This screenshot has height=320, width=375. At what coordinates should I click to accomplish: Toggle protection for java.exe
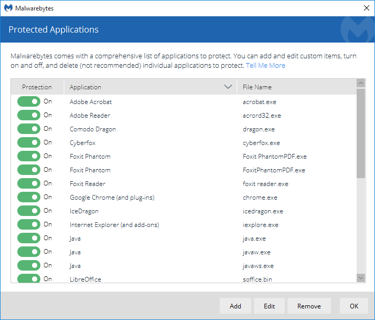(29, 238)
